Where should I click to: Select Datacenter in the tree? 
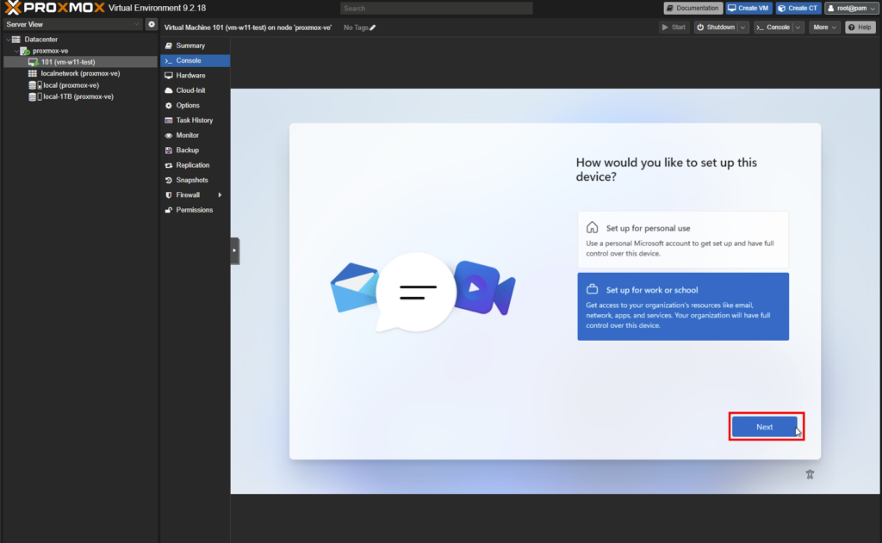coord(80,40)
